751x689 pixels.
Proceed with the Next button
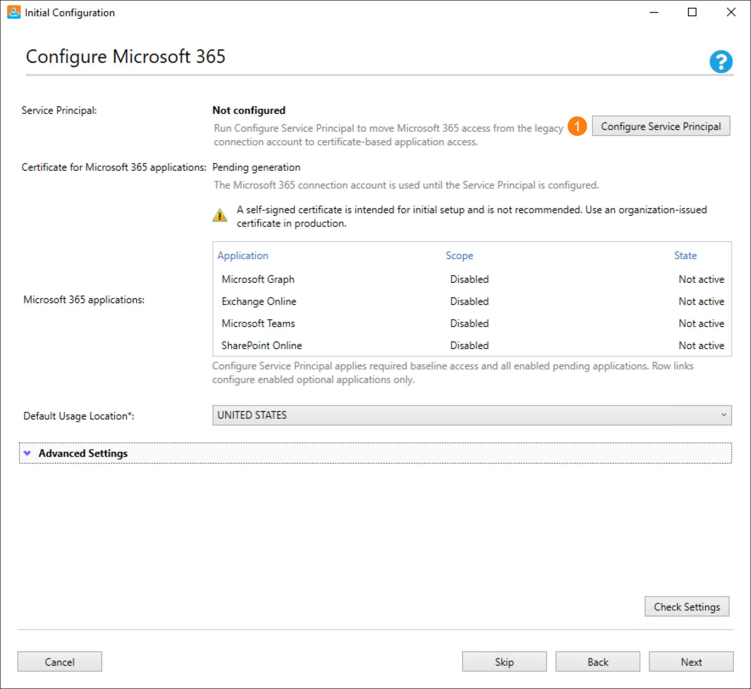point(691,662)
